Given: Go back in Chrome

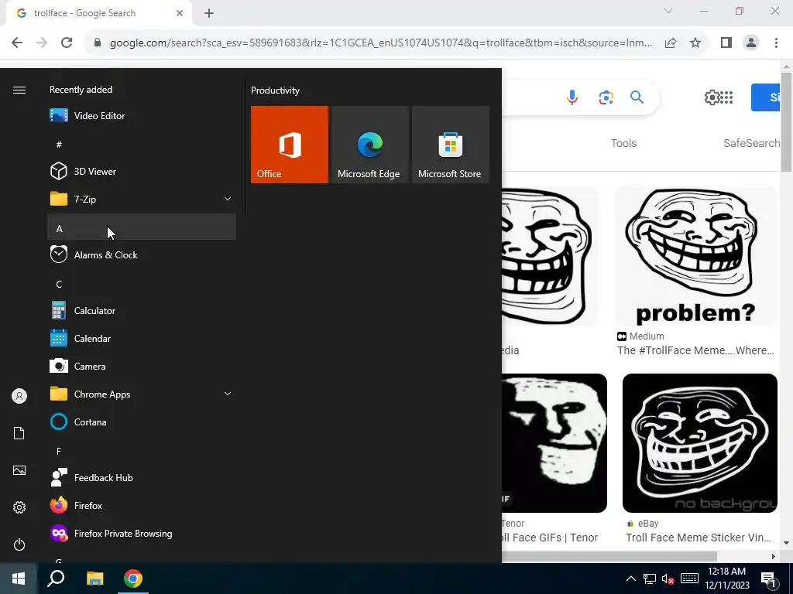Looking at the screenshot, I should 17,43.
